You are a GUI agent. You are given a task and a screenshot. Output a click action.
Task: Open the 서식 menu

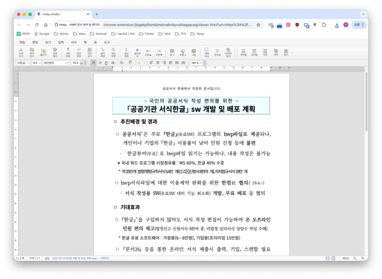tap(74, 42)
